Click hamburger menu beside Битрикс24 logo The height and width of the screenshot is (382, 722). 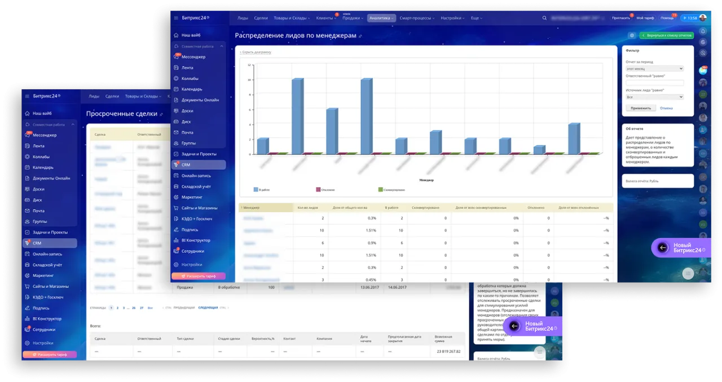coord(176,18)
